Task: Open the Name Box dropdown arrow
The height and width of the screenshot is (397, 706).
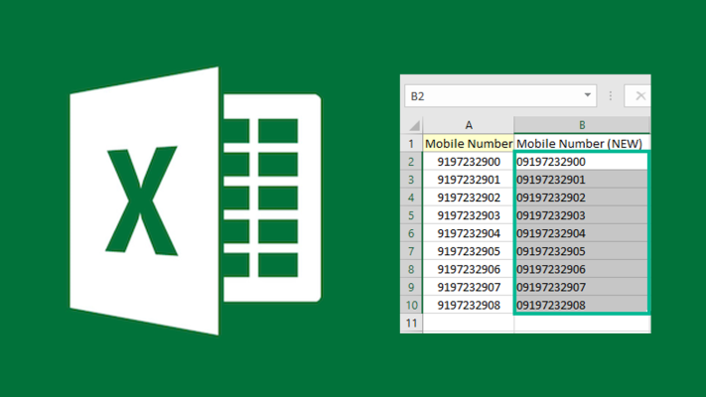Action: tap(587, 95)
